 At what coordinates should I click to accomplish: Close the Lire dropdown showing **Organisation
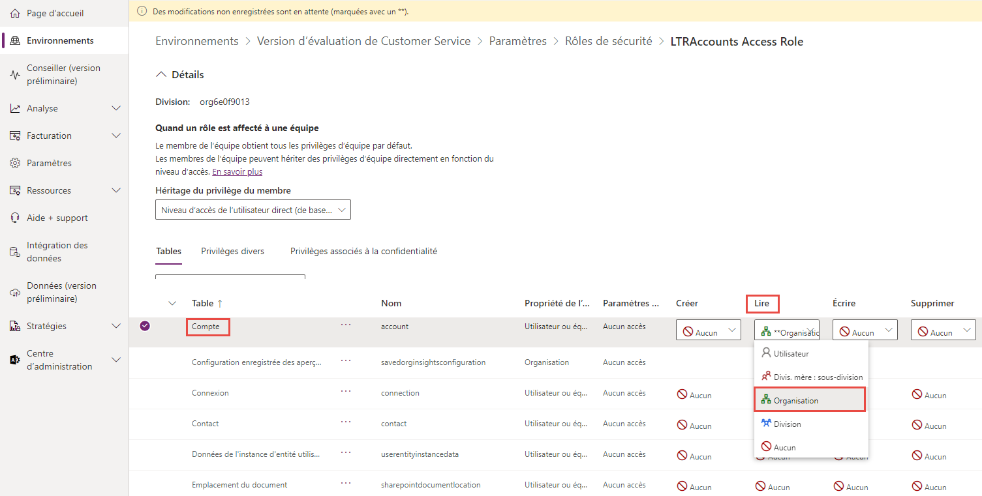(787, 330)
